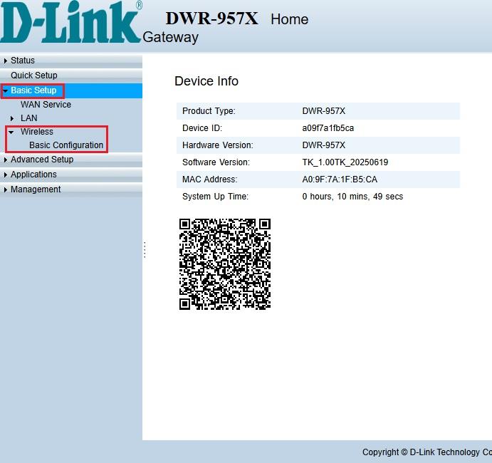Click the Product Type label

pos(209,111)
